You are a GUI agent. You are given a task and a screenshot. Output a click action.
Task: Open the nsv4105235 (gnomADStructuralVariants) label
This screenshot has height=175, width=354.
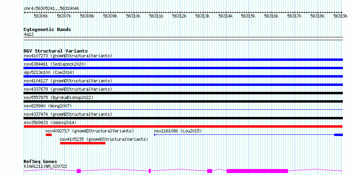click(x=104, y=139)
